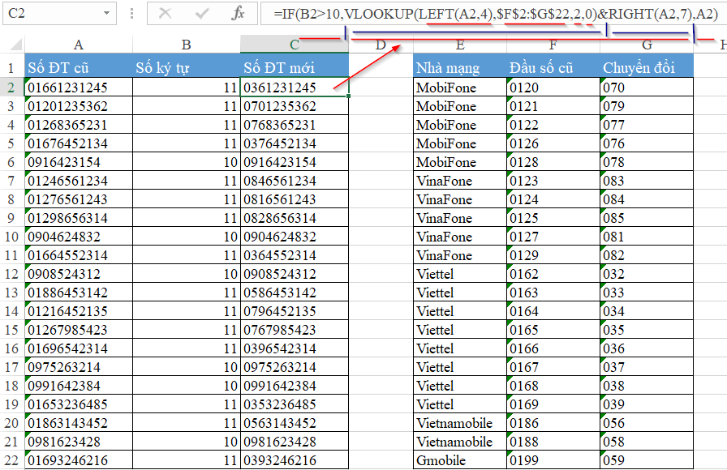Click the Cancel (X) icon in formula bar

(166, 14)
